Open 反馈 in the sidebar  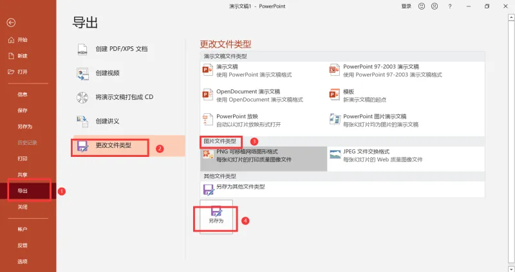[x=23, y=246]
